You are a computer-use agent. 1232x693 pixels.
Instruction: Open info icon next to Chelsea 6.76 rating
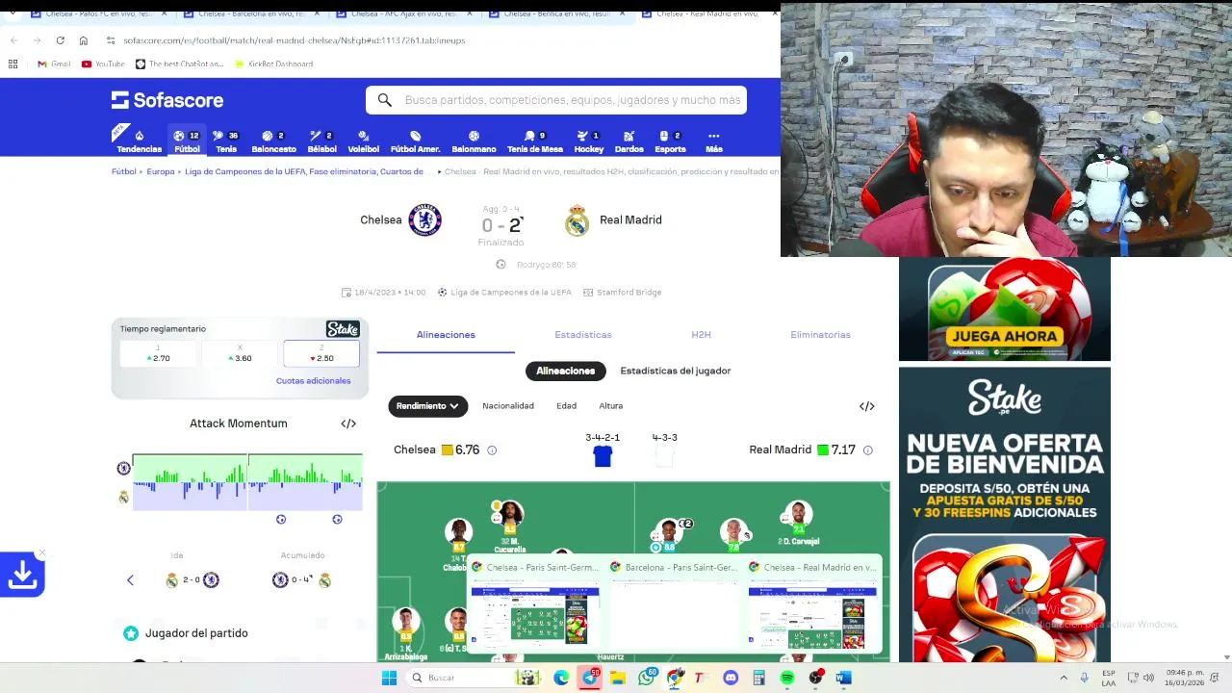(492, 450)
